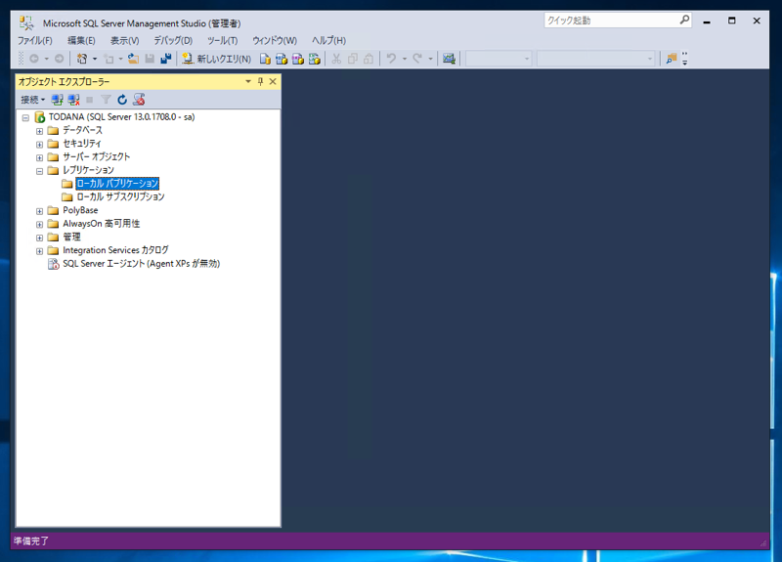
Task: Expand the PolyBase folder
Action: [x=39, y=211]
